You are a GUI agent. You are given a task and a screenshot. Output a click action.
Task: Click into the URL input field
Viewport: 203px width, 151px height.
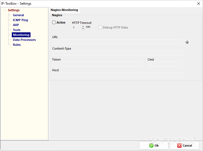pyautogui.click(x=117, y=42)
